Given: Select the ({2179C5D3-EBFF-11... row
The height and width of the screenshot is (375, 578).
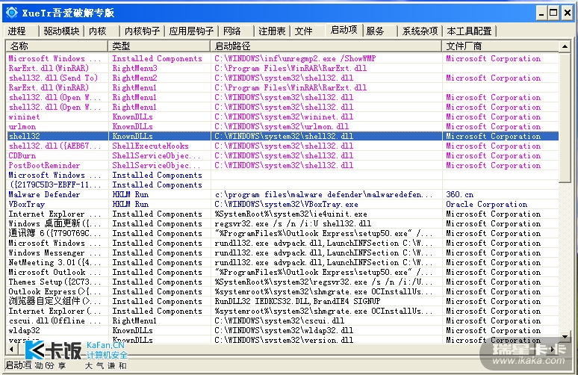Looking at the screenshot, I should (282, 185).
